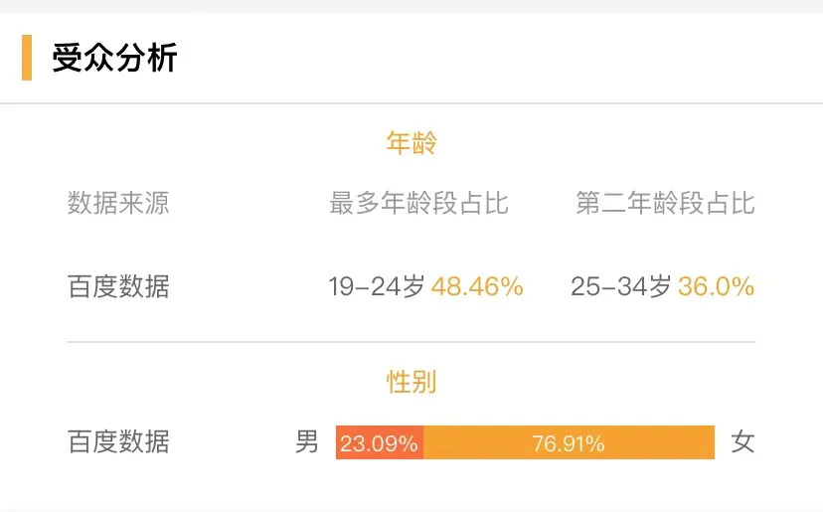Select the 年龄 heading
Screen dimensions: 823x512
pyautogui.click(x=411, y=143)
